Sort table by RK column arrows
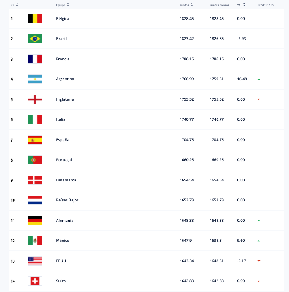The image size is (289, 292). 17,5
